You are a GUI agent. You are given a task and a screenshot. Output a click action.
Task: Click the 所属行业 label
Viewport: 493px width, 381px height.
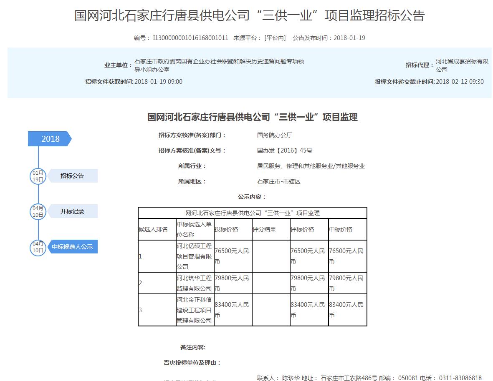pyautogui.click(x=192, y=166)
